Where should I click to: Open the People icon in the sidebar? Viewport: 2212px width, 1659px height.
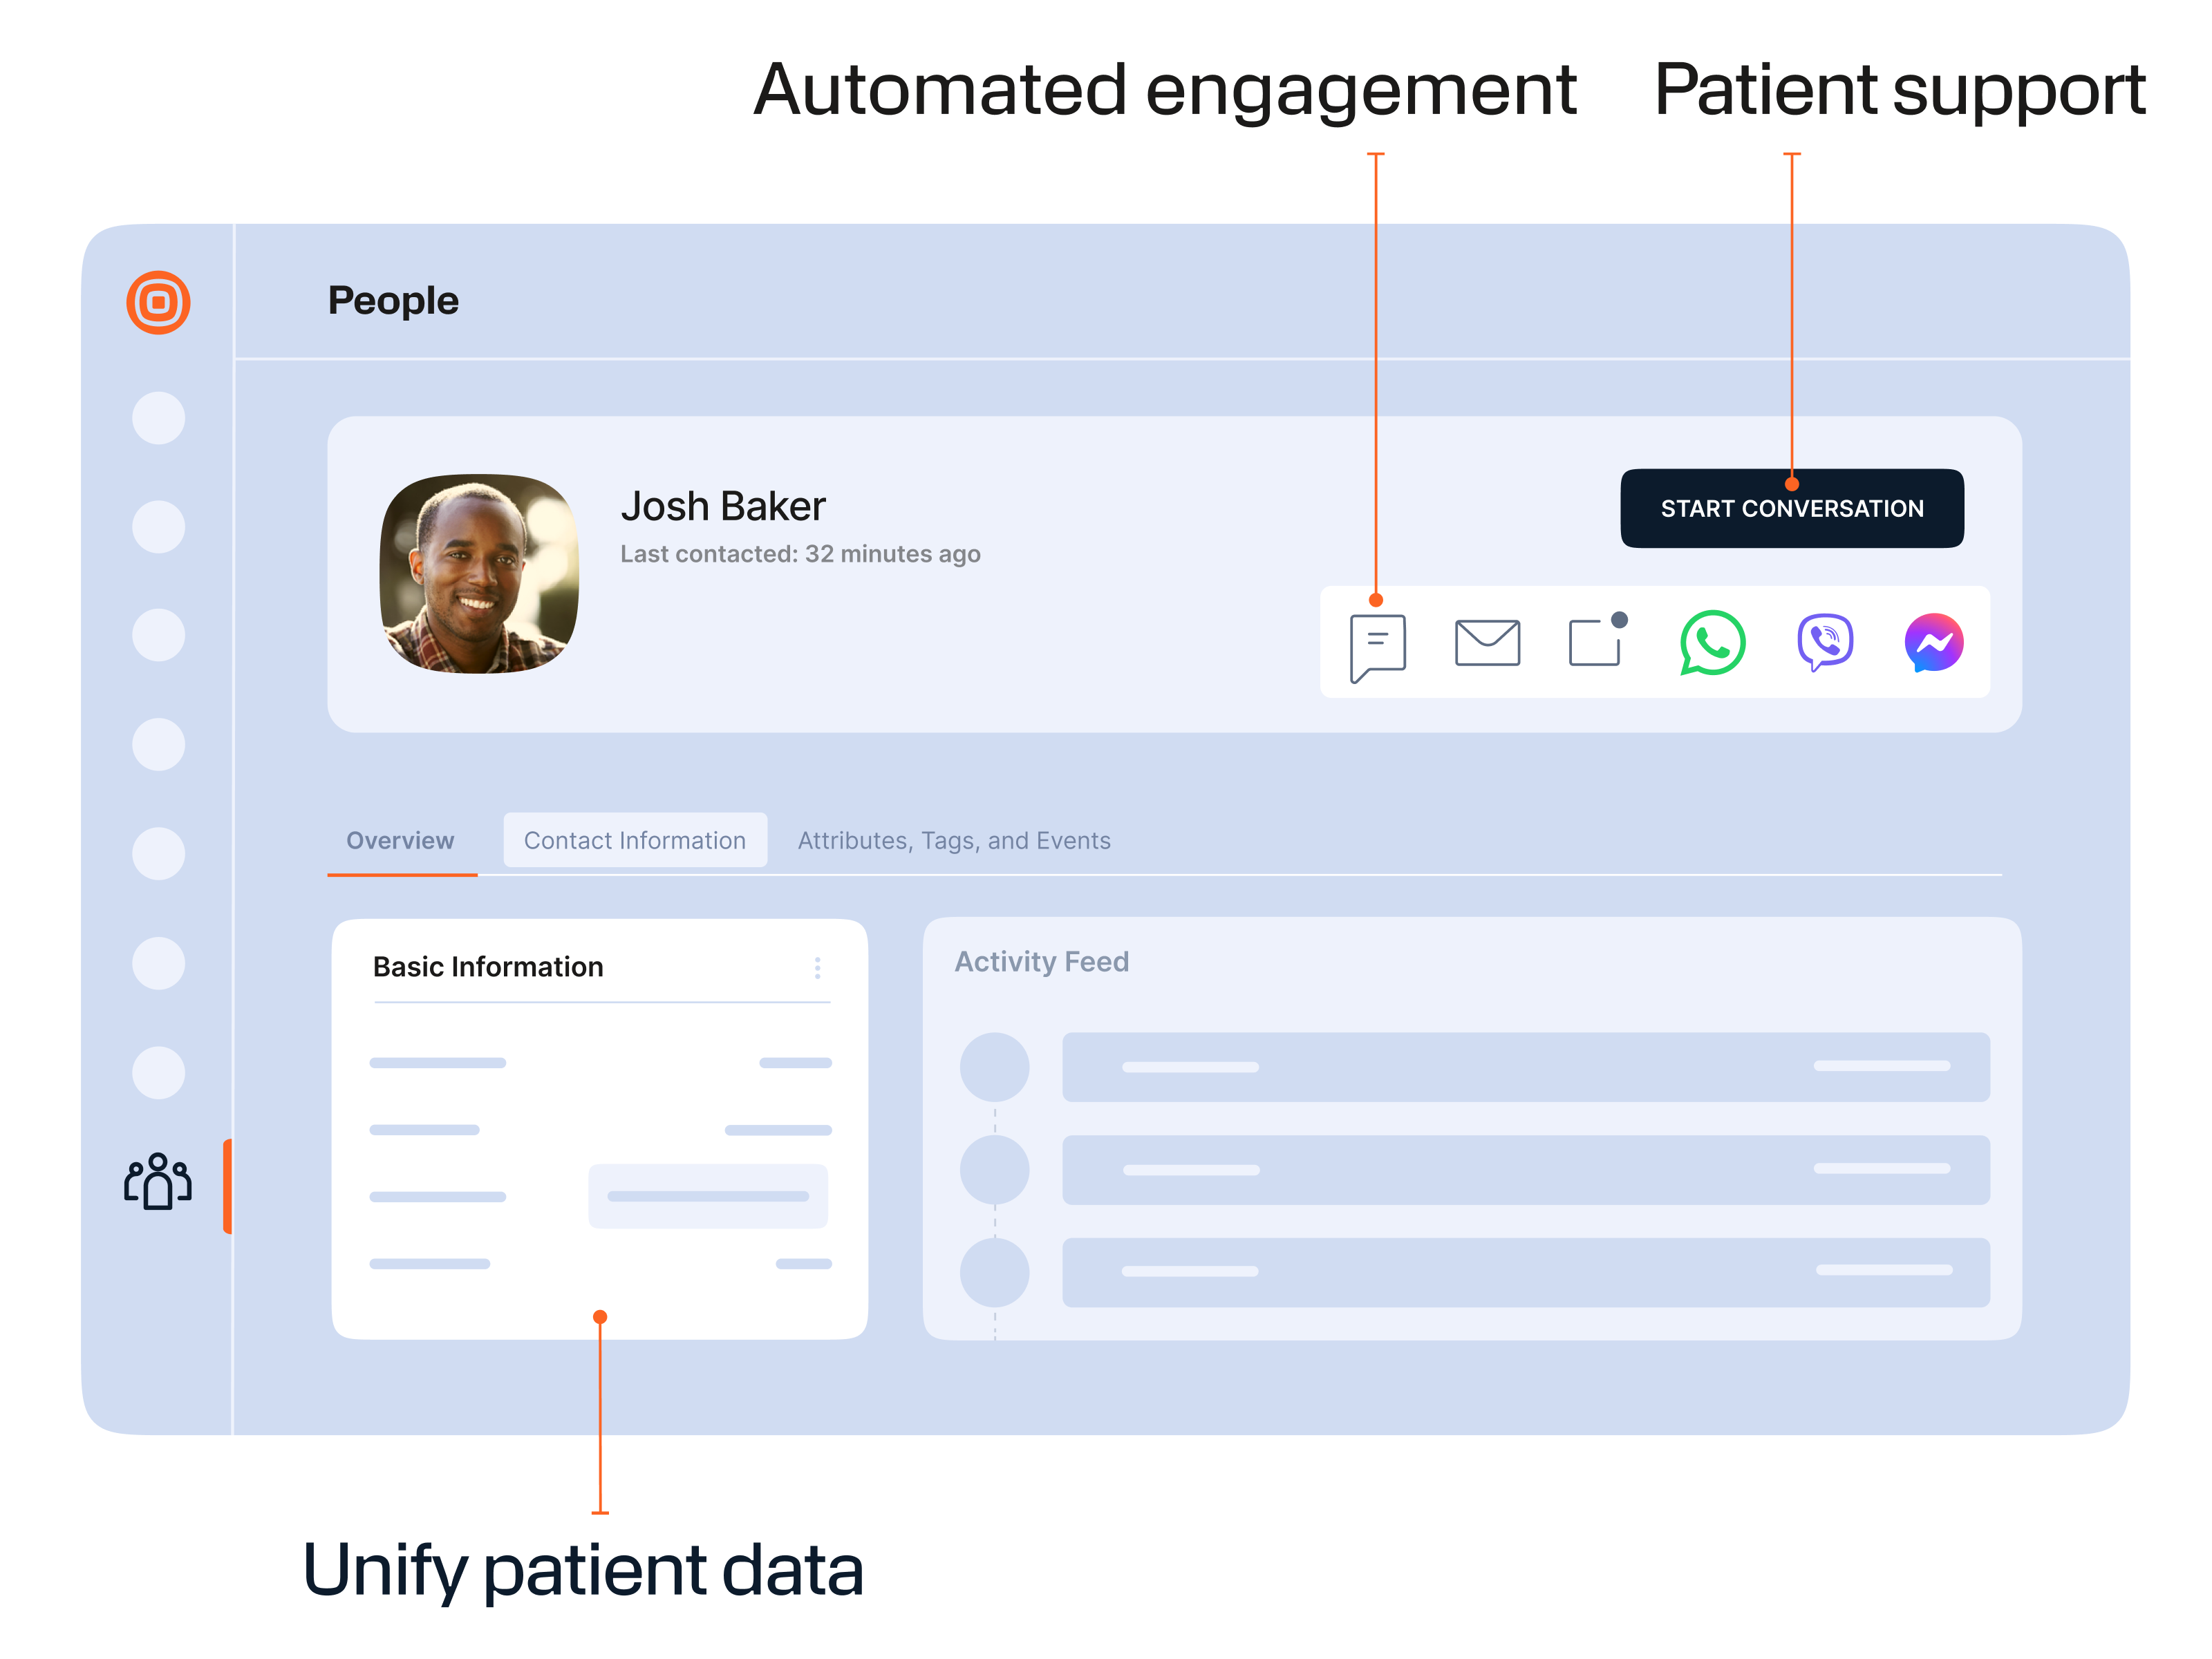(x=158, y=1182)
